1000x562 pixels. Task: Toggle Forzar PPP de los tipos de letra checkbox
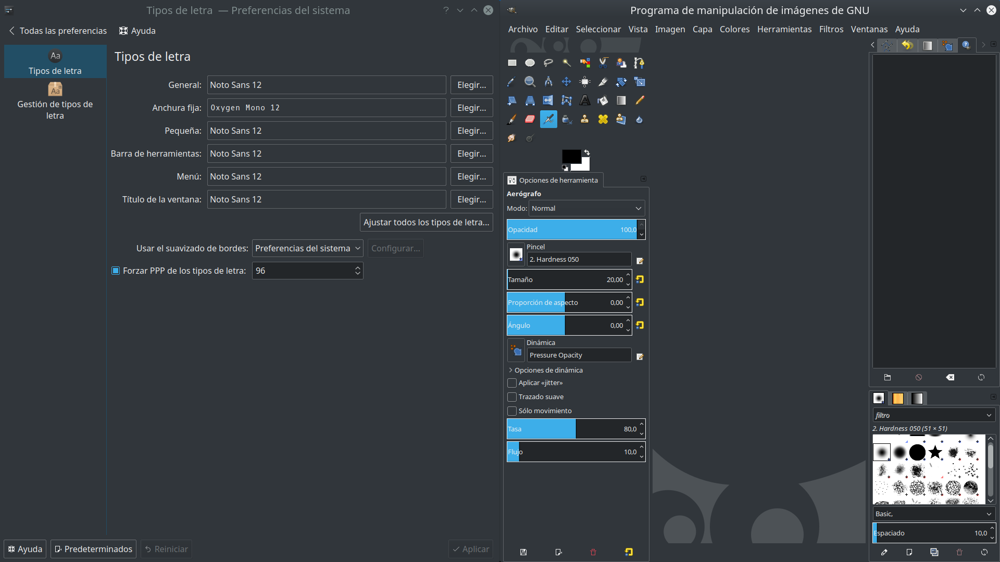point(116,271)
